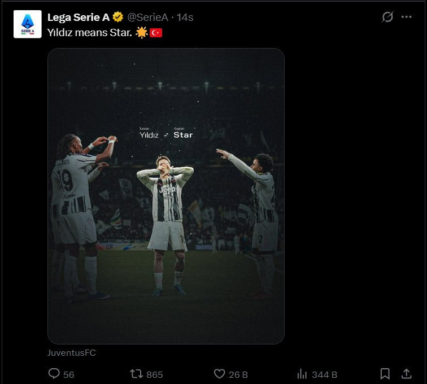Viewport: 427px width, 384px height.
Task: Open the Grok slashed-circle icon
Action: (387, 17)
